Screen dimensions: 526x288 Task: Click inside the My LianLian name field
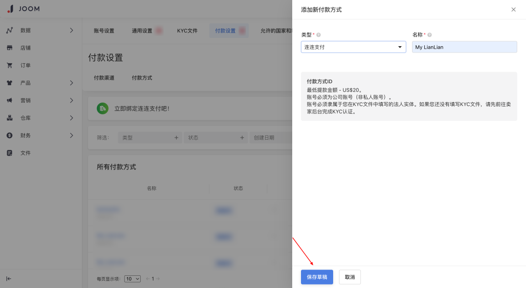coord(464,47)
